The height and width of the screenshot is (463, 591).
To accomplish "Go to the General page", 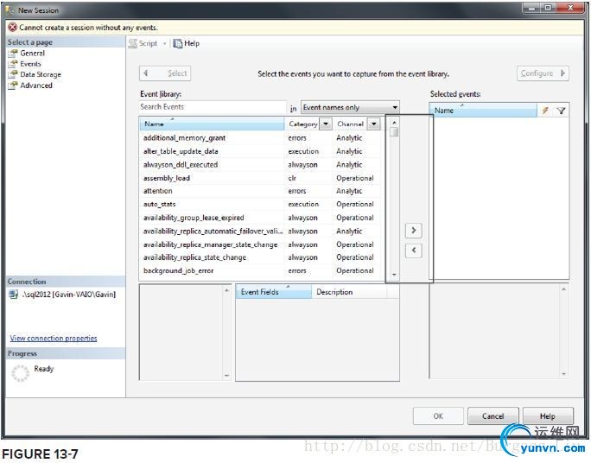I will (33, 53).
